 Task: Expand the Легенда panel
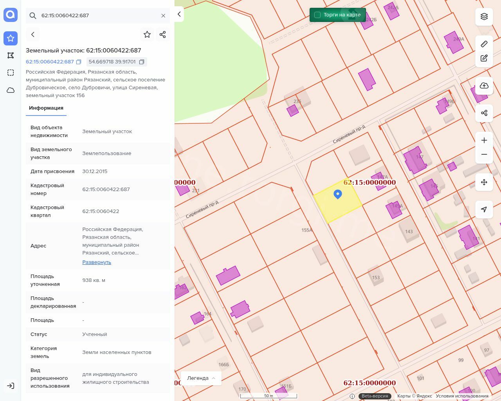click(201, 378)
